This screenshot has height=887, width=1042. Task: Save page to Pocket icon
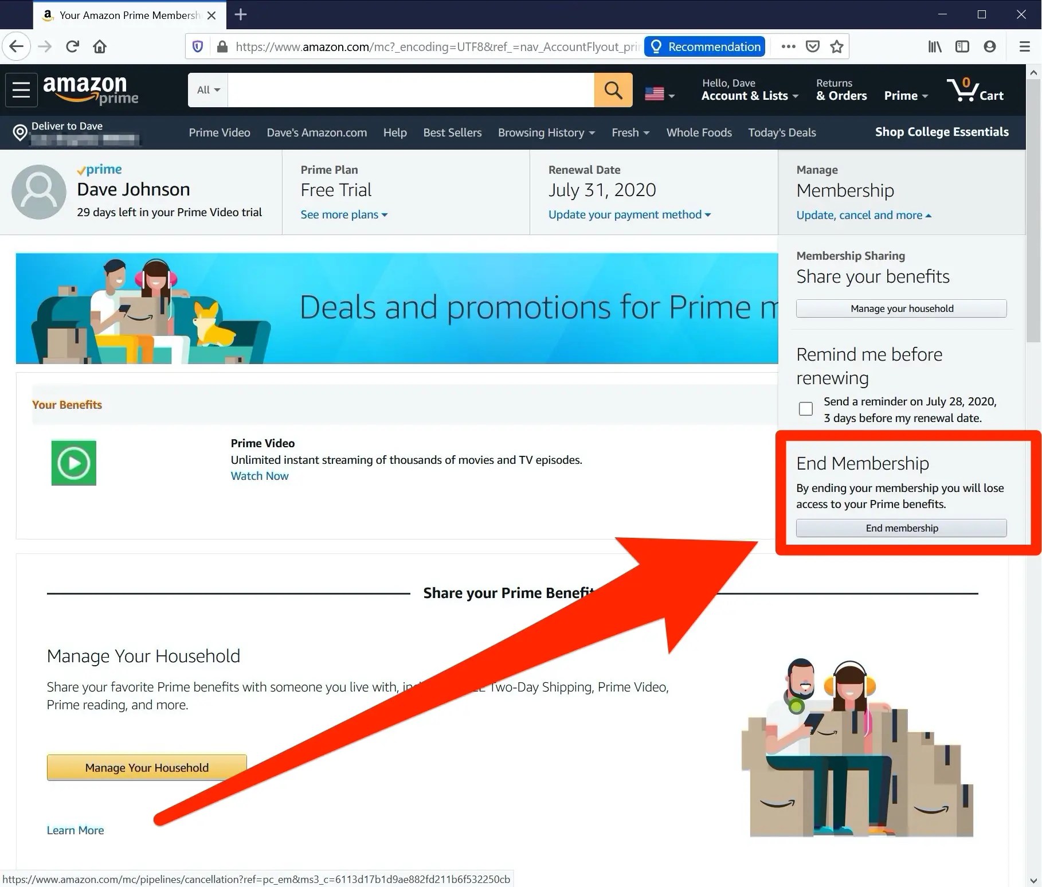pyautogui.click(x=813, y=46)
